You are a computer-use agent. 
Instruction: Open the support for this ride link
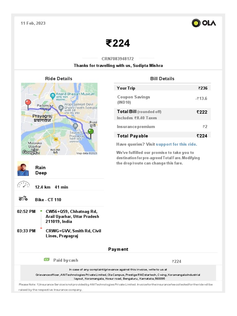tap(176, 144)
